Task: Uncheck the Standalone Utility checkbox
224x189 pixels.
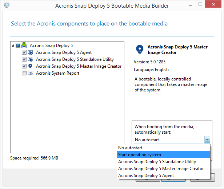Action: 24,59
